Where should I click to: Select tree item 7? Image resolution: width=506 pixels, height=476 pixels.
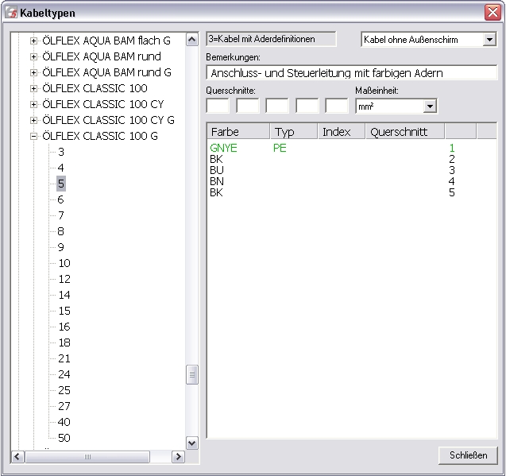(61, 215)
